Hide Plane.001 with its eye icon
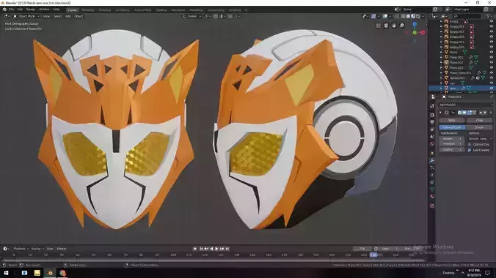The height and width of the screenshot is (278, 496). 492,57
